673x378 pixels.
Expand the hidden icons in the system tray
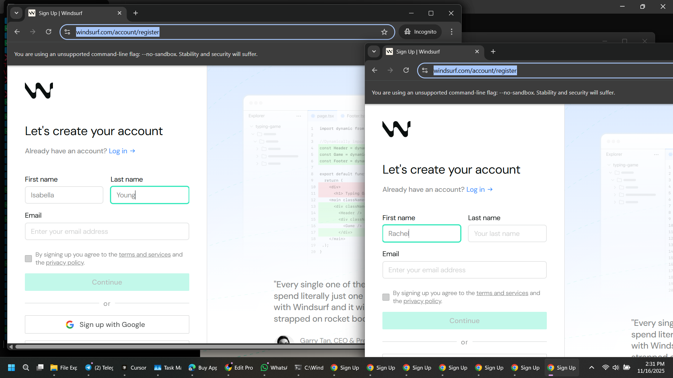tap(591, 367)
